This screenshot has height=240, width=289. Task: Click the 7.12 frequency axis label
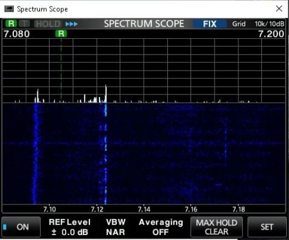pyautogui.click(x=97, y=209)
